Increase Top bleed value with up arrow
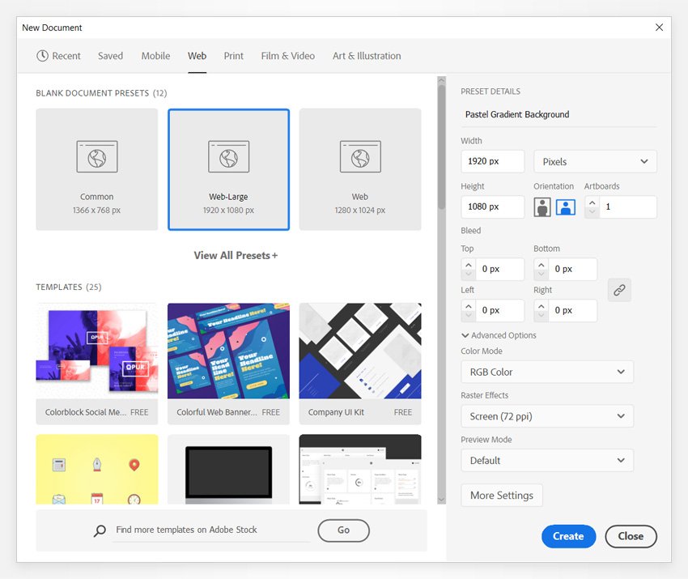 [x=469, y=265]
